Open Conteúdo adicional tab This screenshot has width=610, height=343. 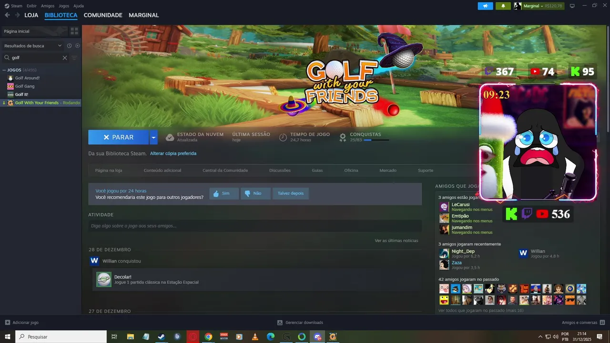coord(163,171)
